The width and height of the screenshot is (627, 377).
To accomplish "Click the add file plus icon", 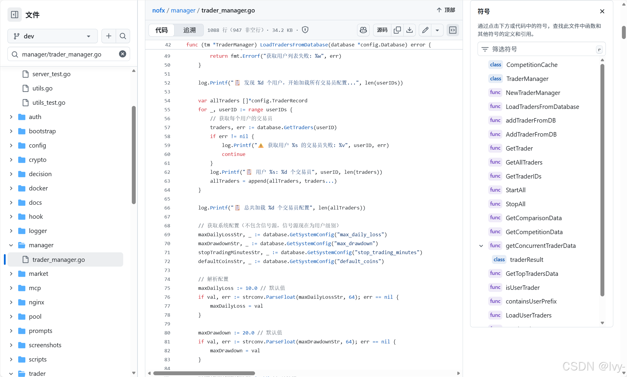I will coord(109,36).
